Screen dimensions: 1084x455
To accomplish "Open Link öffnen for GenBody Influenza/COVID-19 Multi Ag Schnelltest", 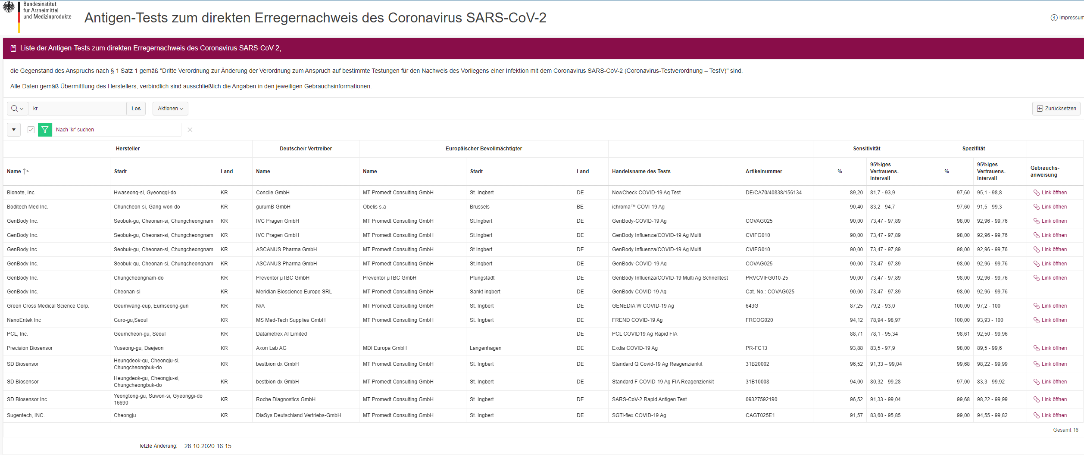I will pos(1050,278).
